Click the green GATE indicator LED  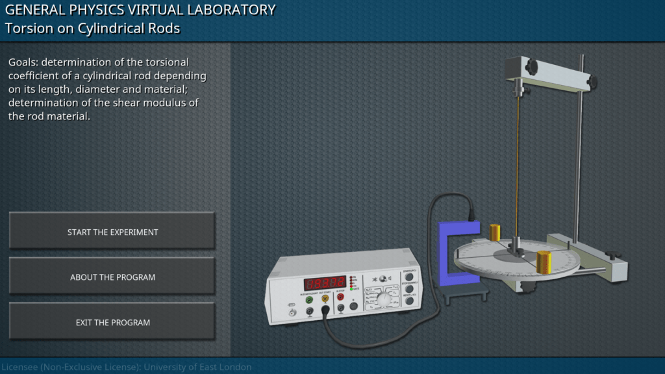point(353,288)
